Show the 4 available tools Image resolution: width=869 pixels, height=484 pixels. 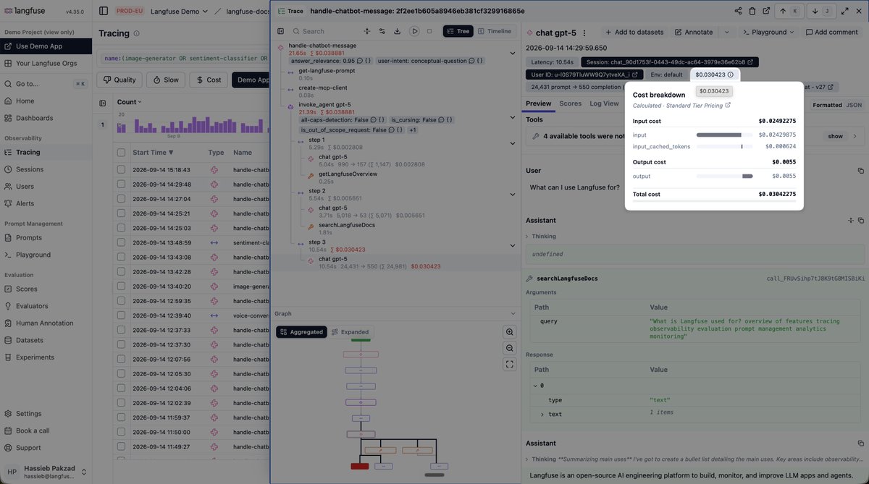tap(836, 136)
